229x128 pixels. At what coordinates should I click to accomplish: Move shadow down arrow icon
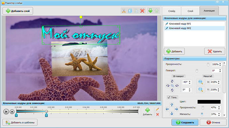[172, 113]
